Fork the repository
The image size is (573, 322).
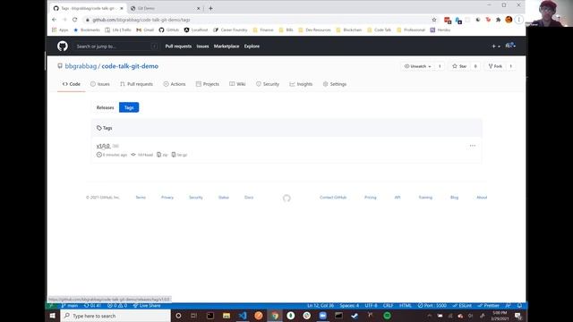(x=495, y=66)
